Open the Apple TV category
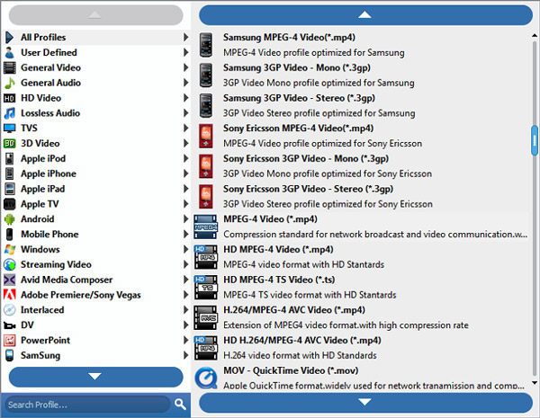Viewport: 540px width, 418px height. (x=96, y=204)
